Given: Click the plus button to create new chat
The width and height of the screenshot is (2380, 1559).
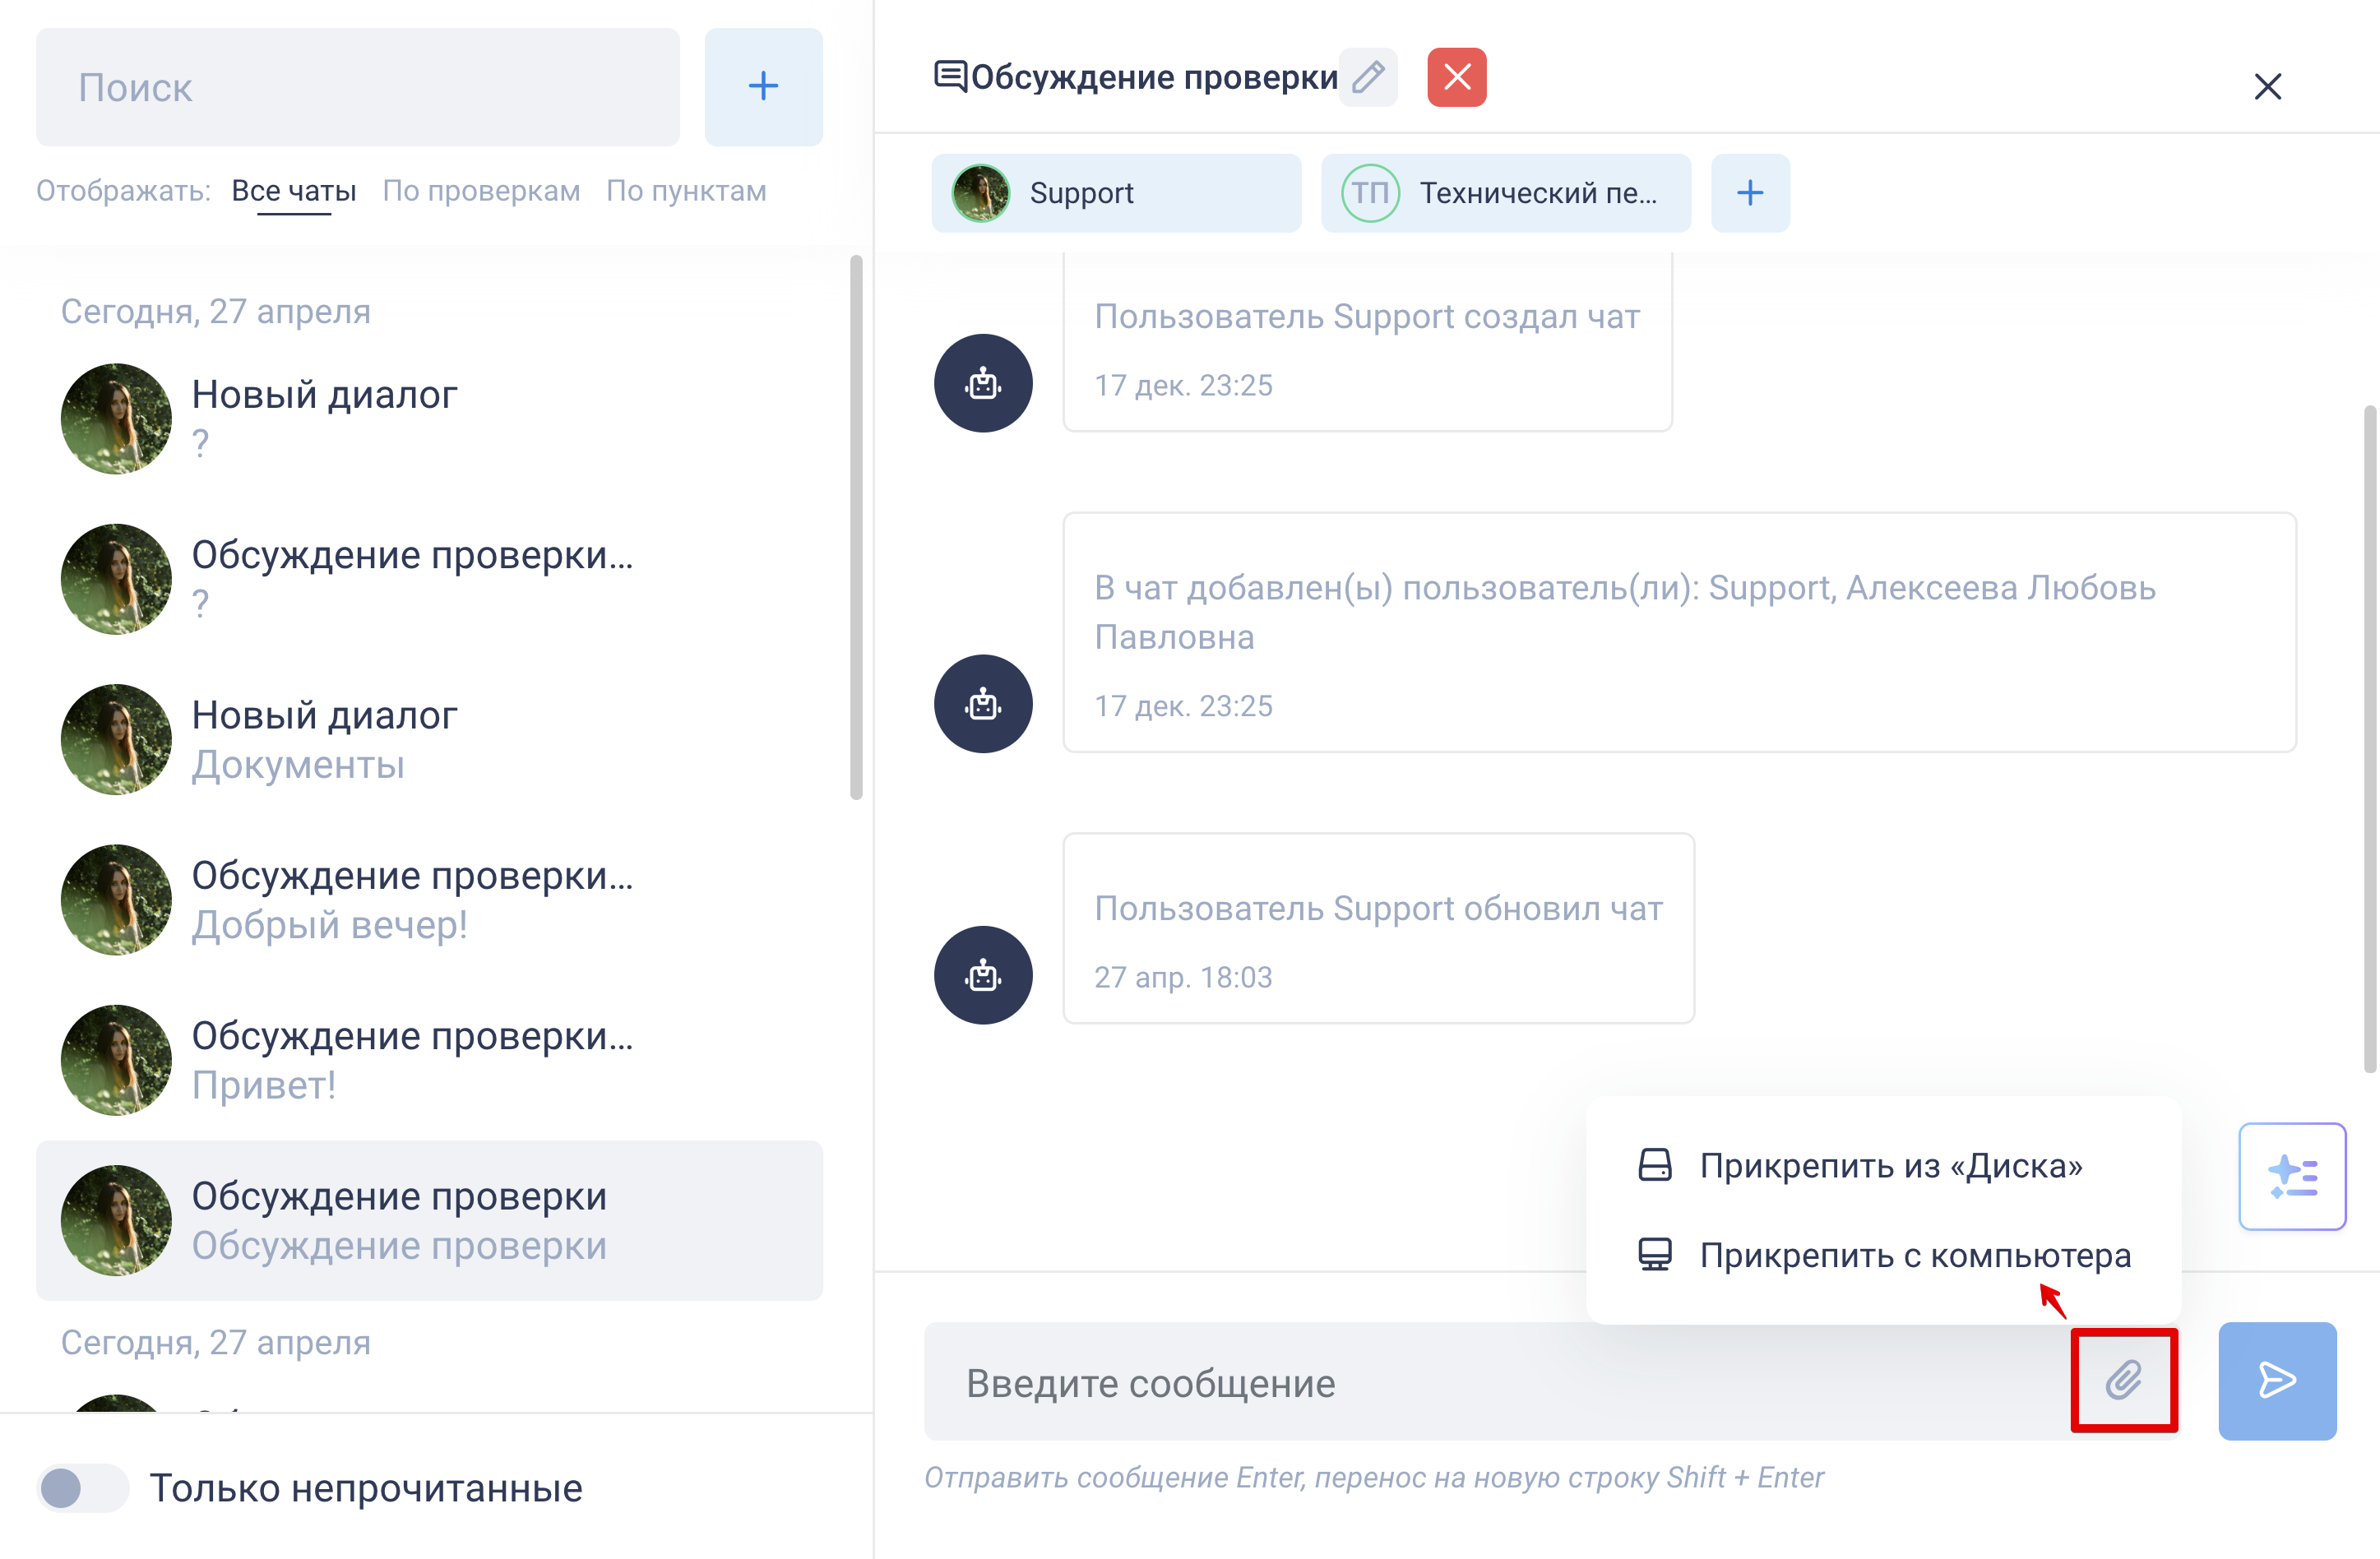Looking at the screenshot, I should [763, 87].
